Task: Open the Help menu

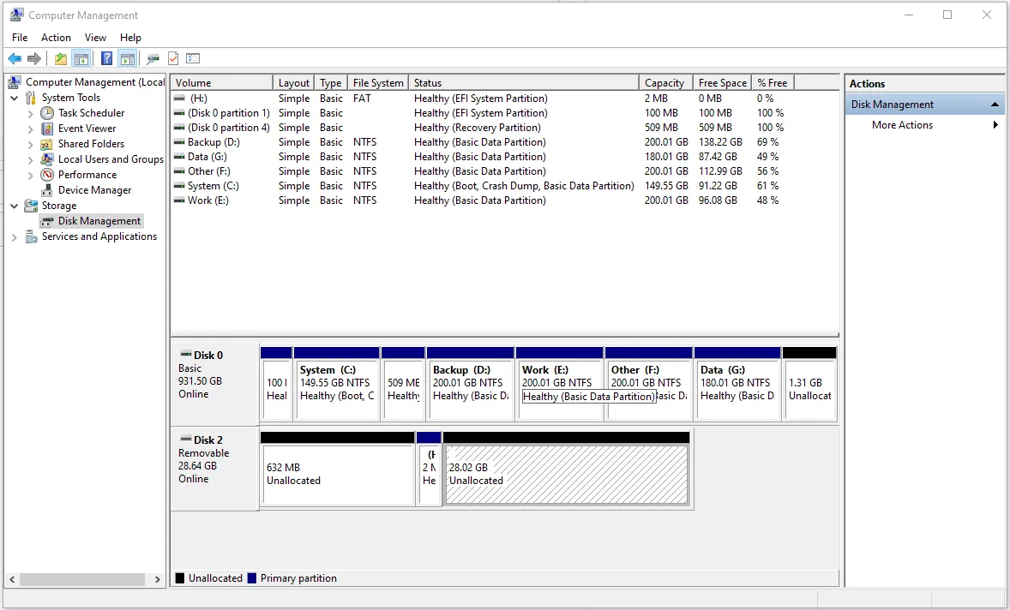Action: [x=130, y=38]
